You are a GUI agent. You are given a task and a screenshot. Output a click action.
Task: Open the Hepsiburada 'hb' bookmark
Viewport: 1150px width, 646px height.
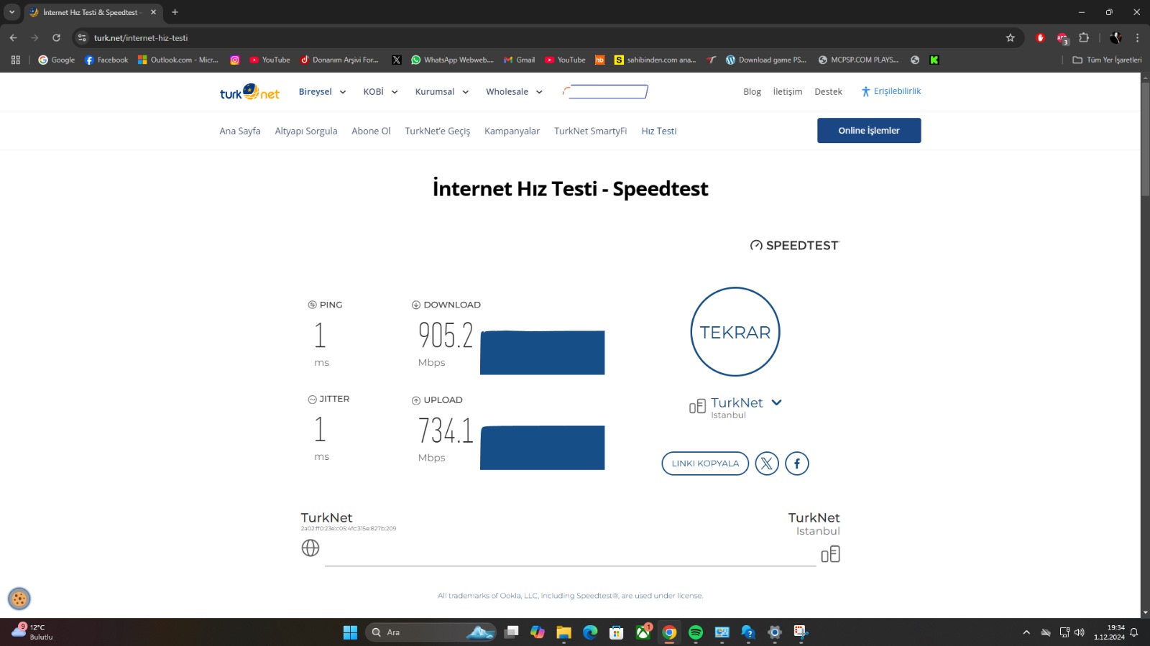pyautogui.click(x=599, y=60)
